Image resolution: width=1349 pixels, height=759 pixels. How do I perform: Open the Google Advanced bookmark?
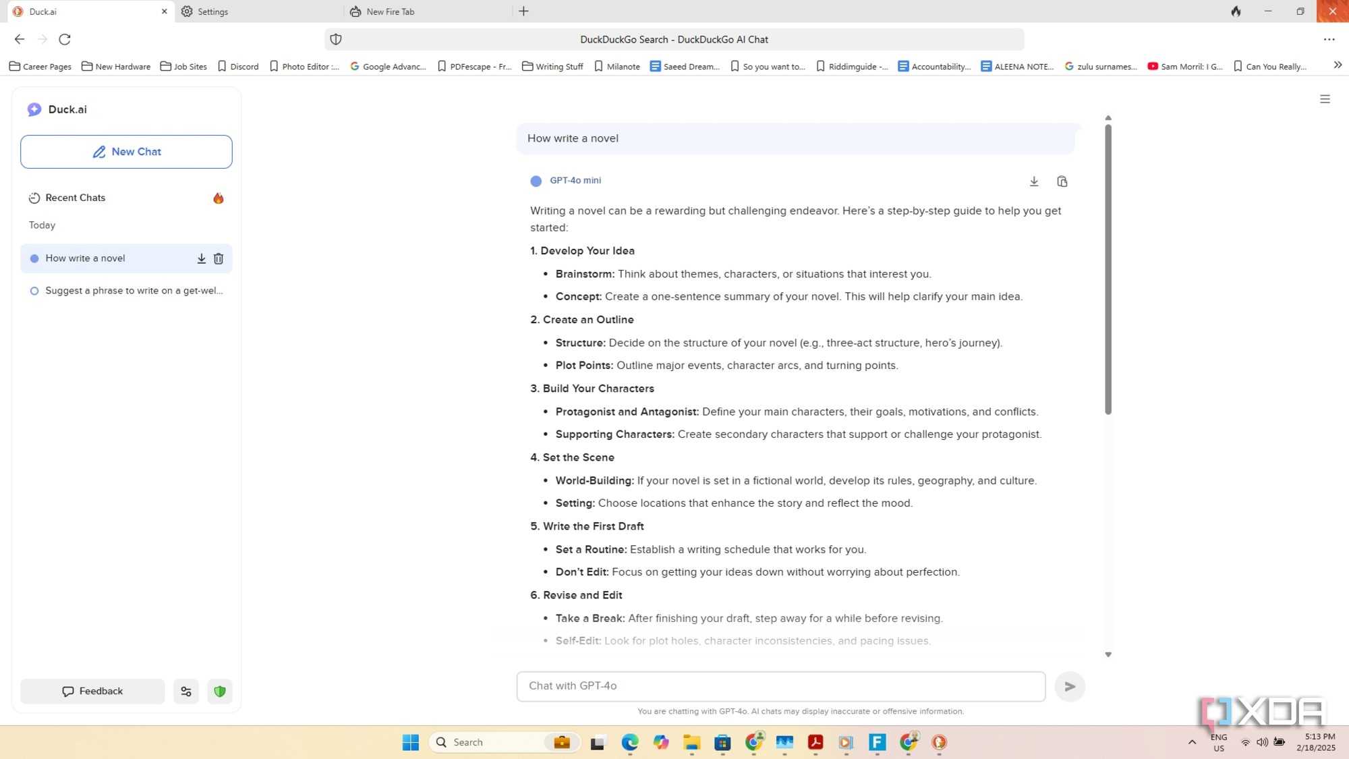click(388, 66)
